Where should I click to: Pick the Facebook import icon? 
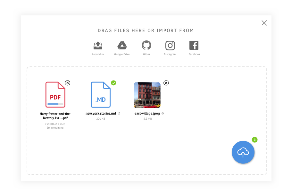[x=194, y=46]
